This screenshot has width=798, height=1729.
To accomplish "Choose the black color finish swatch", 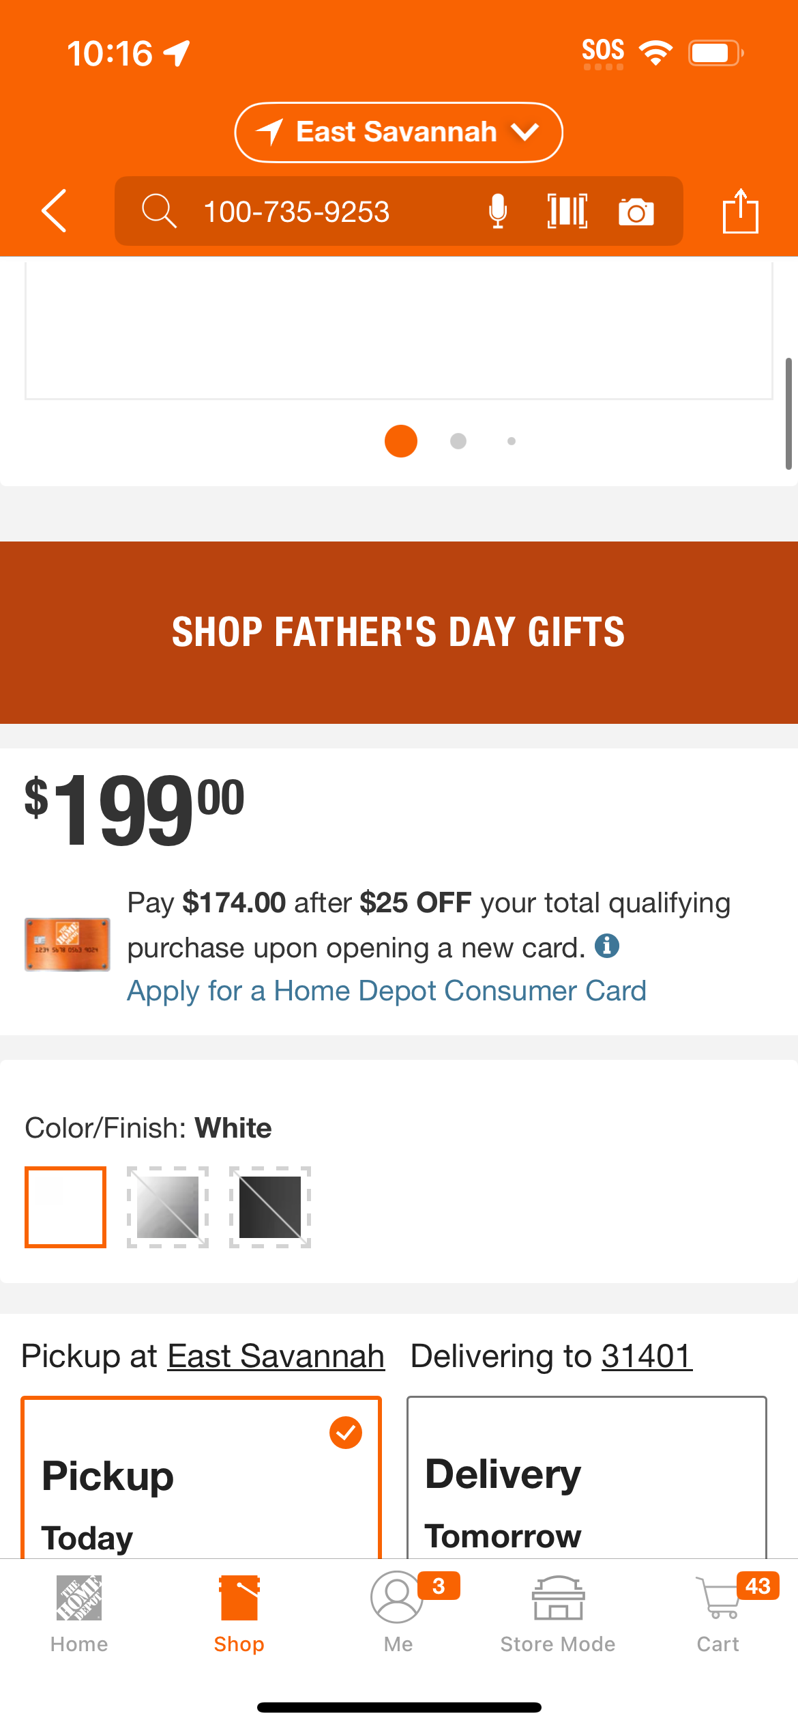I will (x=270, y=1207).
